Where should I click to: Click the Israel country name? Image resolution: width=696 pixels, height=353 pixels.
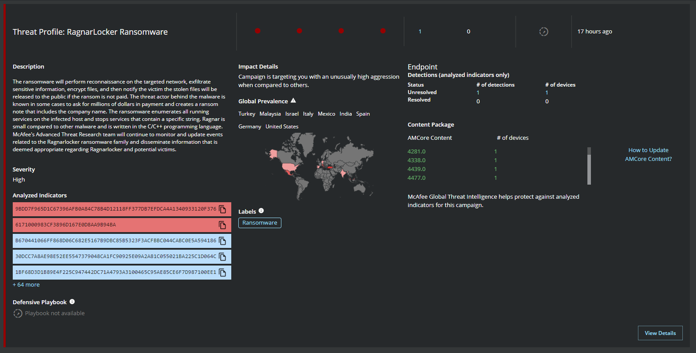pos(292,114)
